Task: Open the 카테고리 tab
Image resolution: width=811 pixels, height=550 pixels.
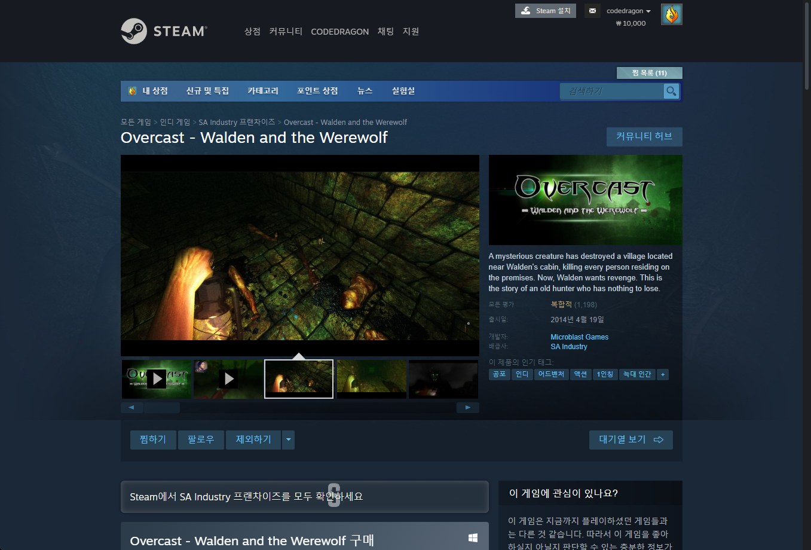Action: coord(263,91)
